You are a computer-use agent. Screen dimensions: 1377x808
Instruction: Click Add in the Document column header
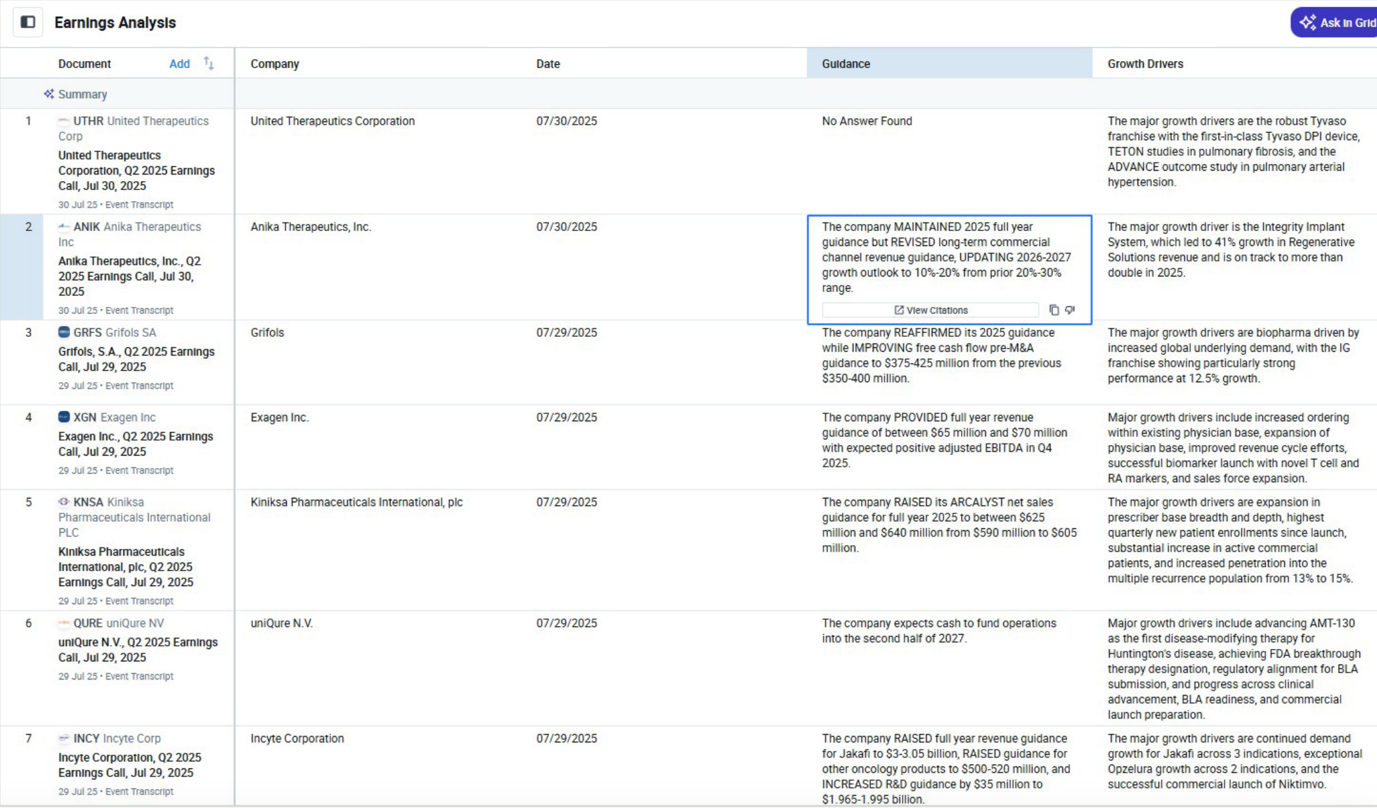coord(179,64)
